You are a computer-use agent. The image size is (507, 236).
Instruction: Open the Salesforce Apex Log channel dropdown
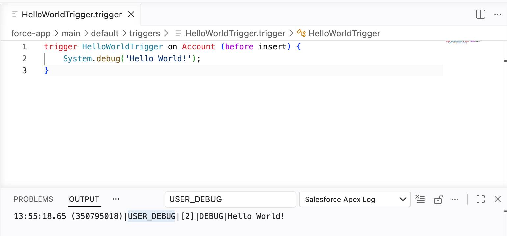coord(355,199)
